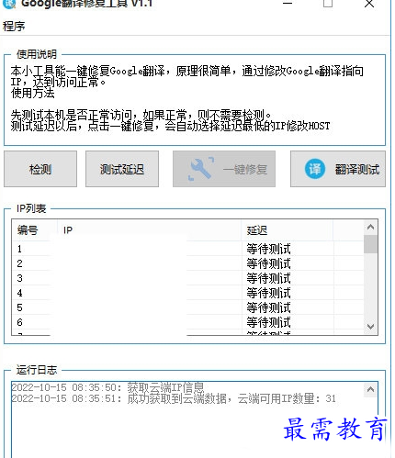Click the 一键修复 button
The height and width of the screenshot is (458, 395).
tap(224, 169)
